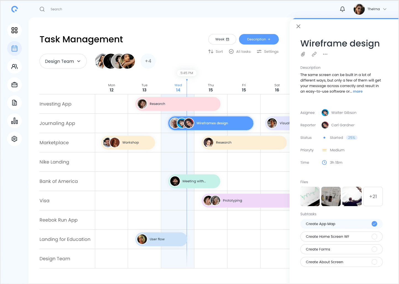
Task: Copy link with the chain icon
Action: coord(314,54)
